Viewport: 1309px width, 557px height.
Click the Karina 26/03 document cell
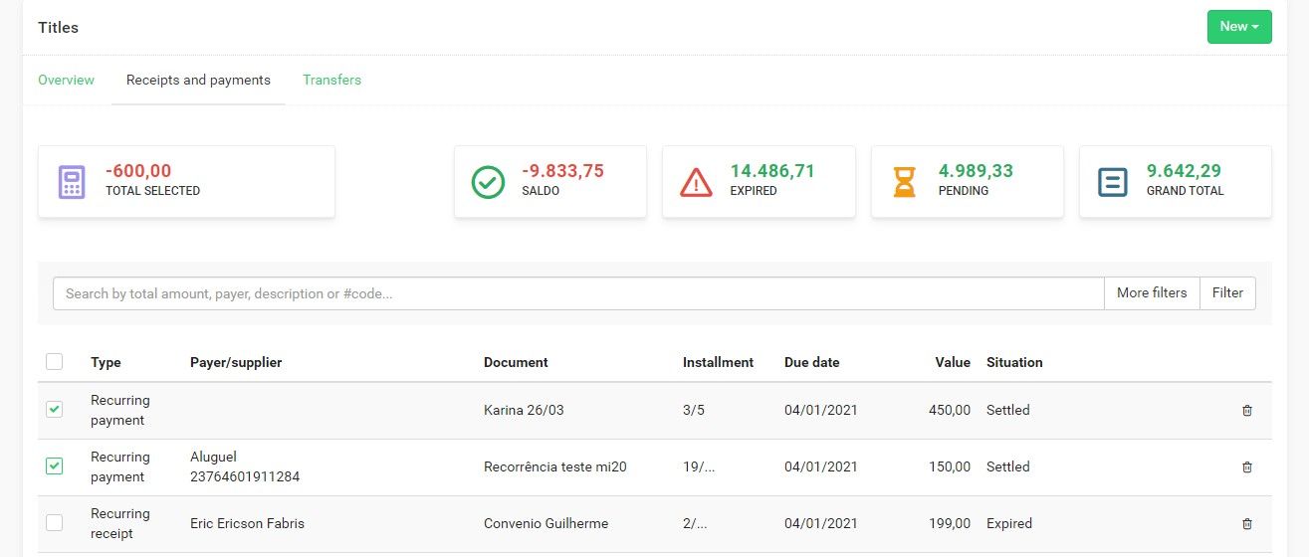pyautogui.click(x=524, y=410)
